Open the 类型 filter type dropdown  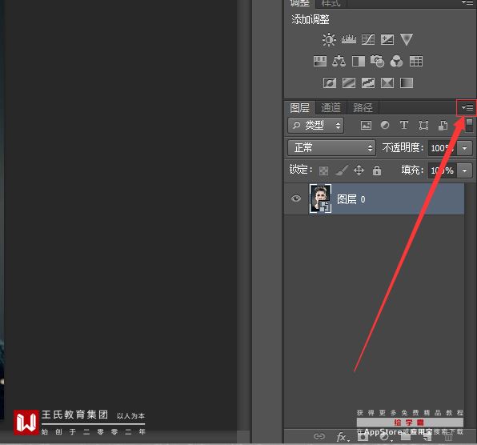click(x=316, y=126)
